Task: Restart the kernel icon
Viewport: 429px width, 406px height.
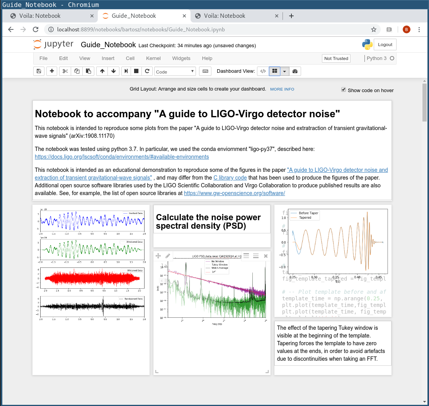Action: (147, 71)
